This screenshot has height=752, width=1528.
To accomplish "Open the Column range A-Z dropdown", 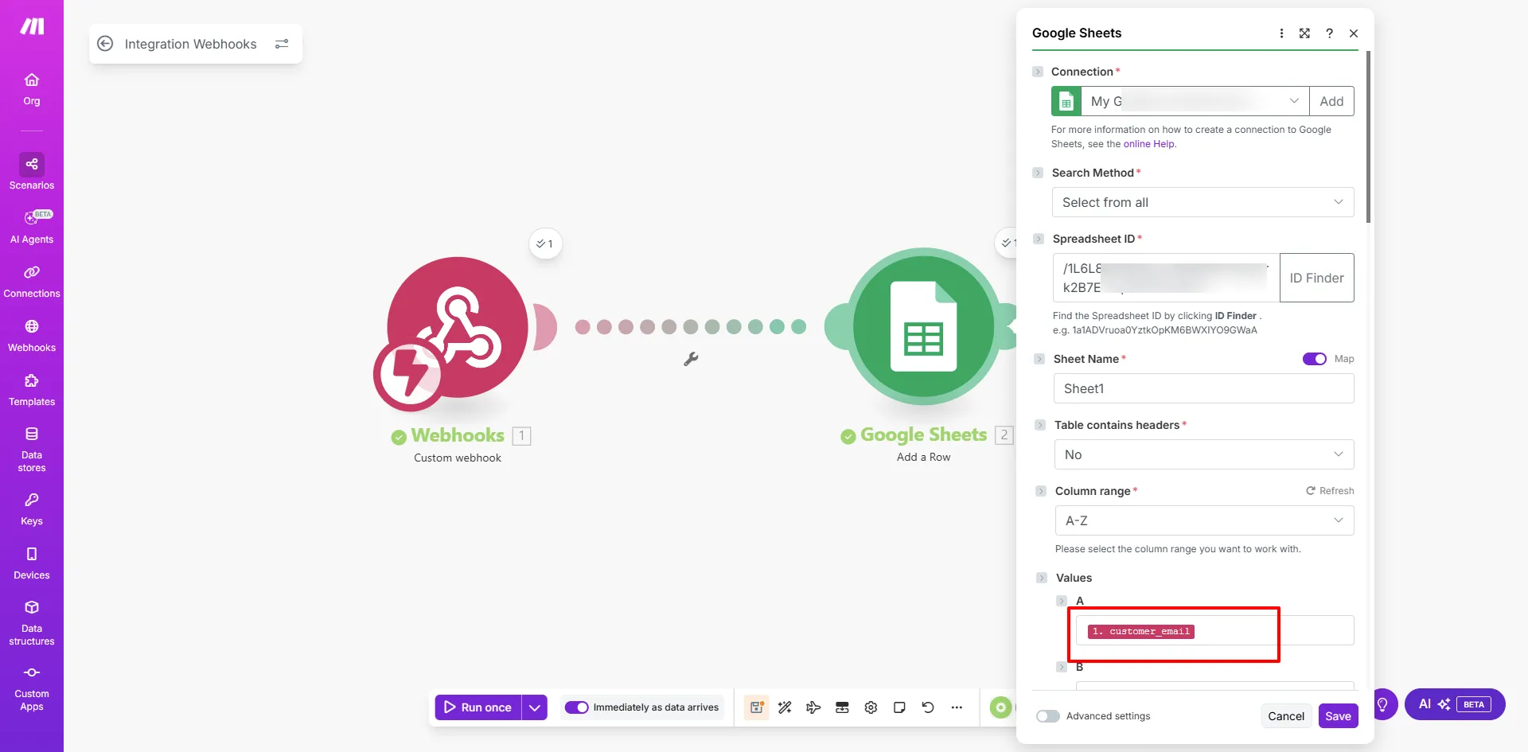I will click(x=1204, y=520).
